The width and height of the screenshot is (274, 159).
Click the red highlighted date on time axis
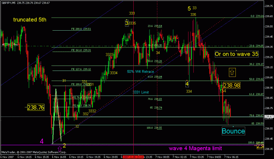(x=133, y=157)
